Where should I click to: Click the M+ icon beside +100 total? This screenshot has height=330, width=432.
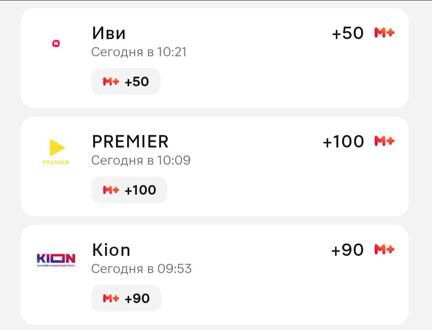tap(384, 141)
